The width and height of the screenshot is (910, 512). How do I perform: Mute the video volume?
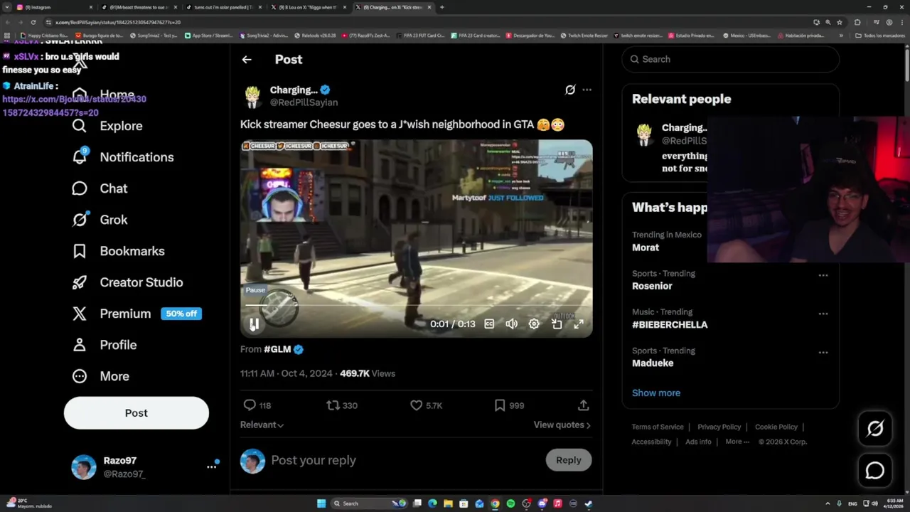point(511,324)
